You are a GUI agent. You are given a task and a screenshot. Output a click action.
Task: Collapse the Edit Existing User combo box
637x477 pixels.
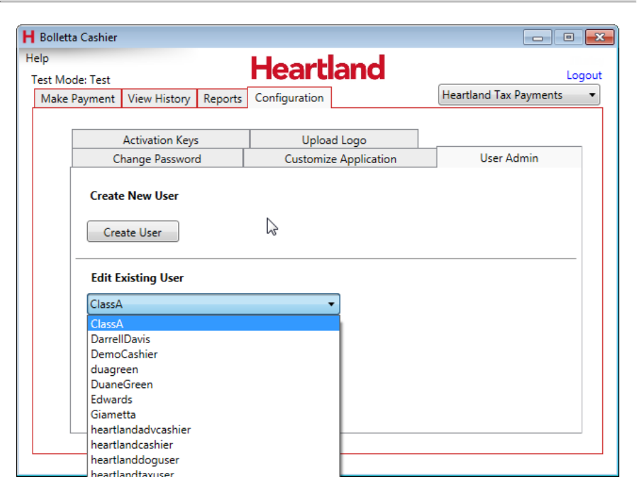click(x=213, y=304)
